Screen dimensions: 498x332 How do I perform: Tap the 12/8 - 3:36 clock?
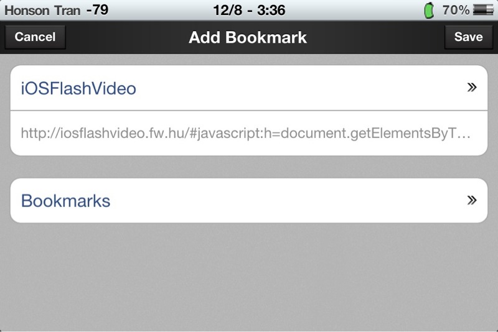tap(249, 10)
